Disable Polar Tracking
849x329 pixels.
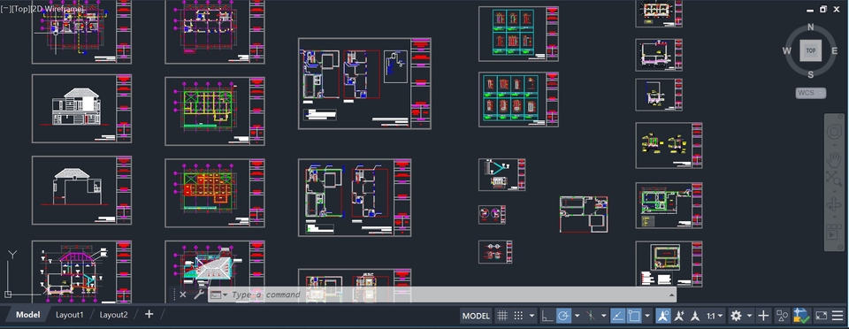click(563, 316)
